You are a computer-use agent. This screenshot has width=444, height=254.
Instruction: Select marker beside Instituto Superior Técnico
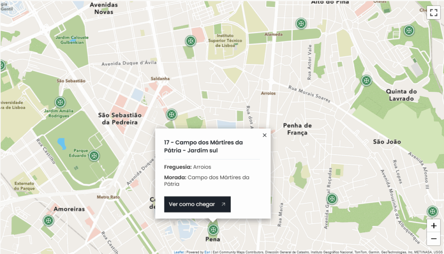pos(190,41)
